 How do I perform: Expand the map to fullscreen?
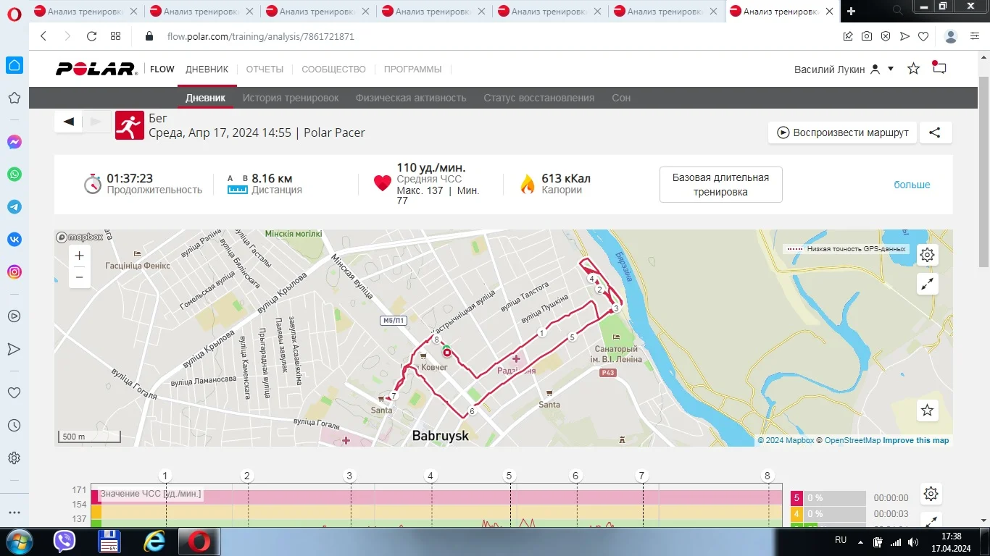tap(927, 284)
